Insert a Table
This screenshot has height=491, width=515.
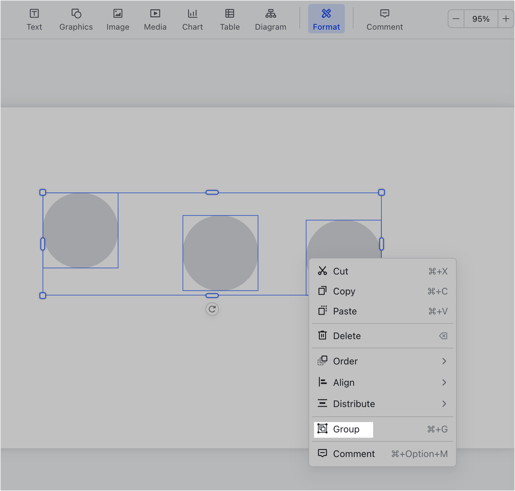(x=230, y=19)
